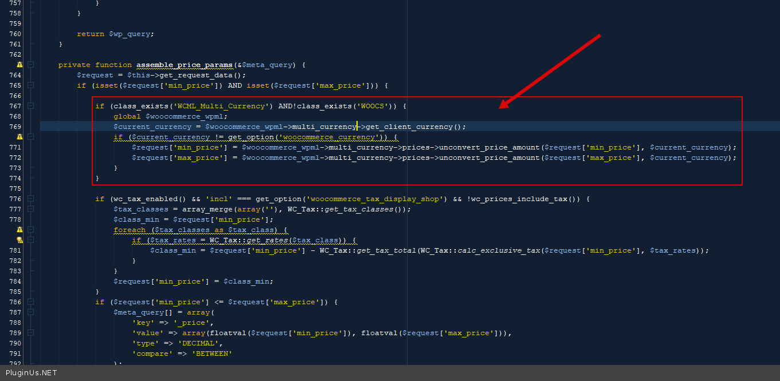Click the 'value' array key
Image resolution: width=780 pixels, height=381 pixels.
(148, 333)
